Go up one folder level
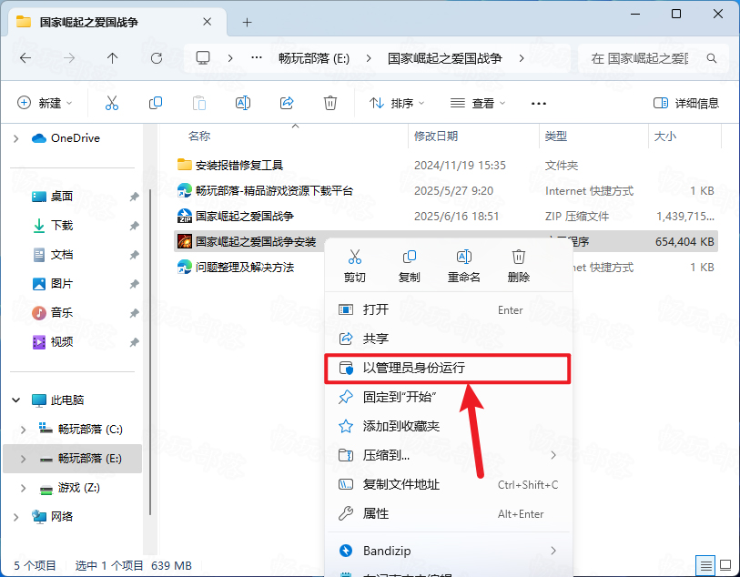Screen dimensions: 740x577 pos(112,58)
